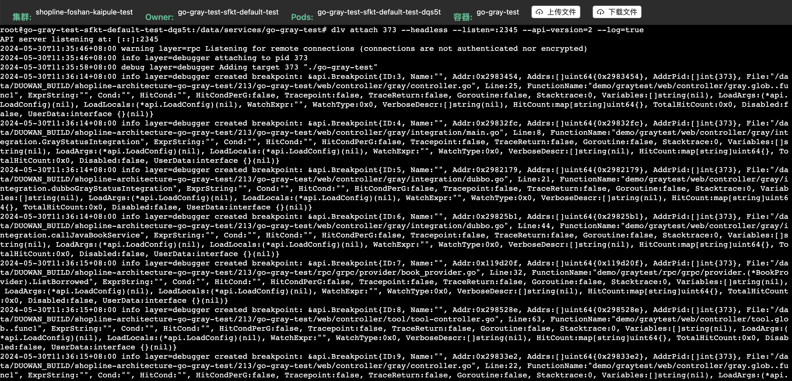Screen dimensions: 792x381
Task: Select cluster name "shopline-foshan-kaipule-test"
Action: (84, 12)
